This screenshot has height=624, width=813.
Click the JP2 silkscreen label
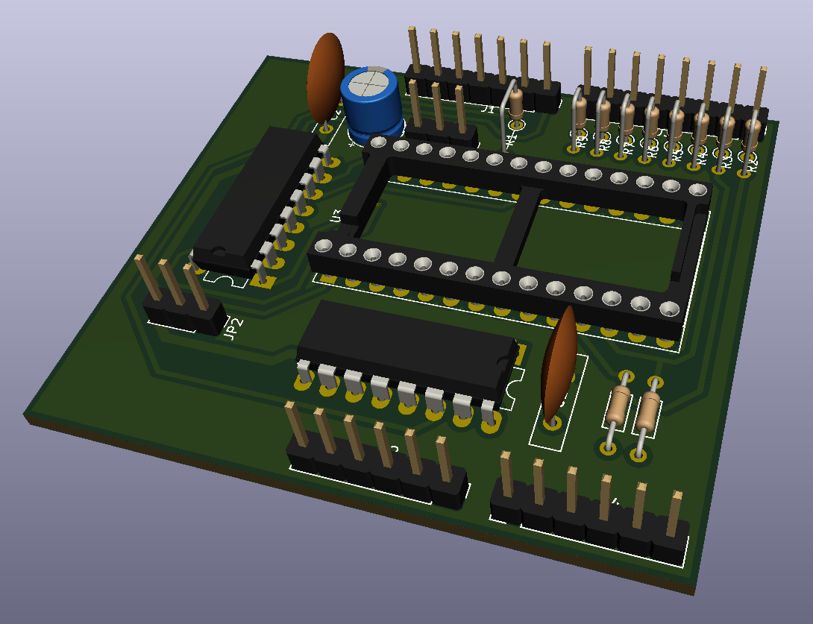pos(233,330)
